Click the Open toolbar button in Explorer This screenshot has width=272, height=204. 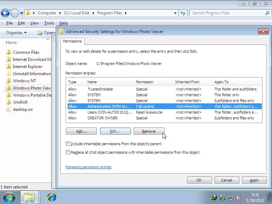click(45, 33)
